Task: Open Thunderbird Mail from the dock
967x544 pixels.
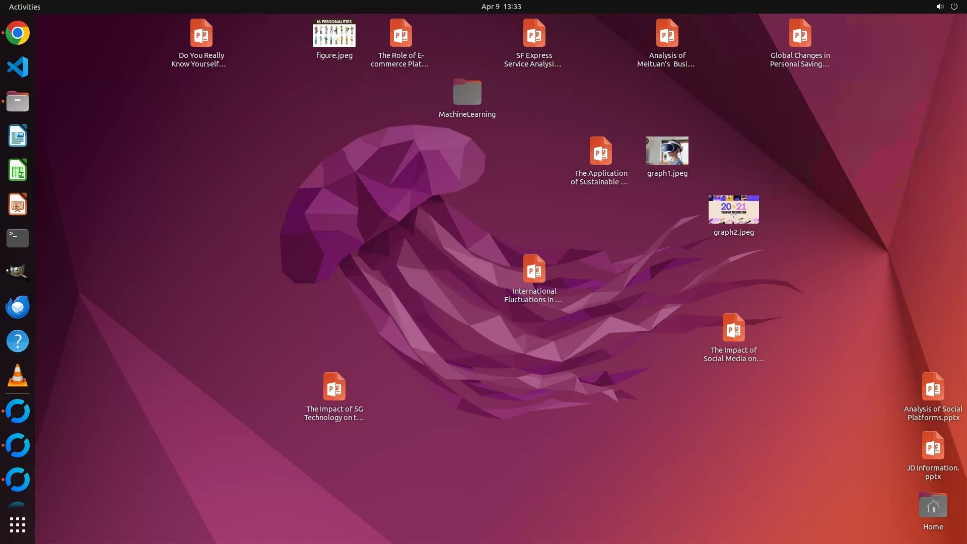Action: [18, 307]
